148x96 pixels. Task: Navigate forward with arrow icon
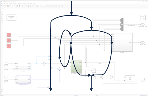tap(13, 6)
